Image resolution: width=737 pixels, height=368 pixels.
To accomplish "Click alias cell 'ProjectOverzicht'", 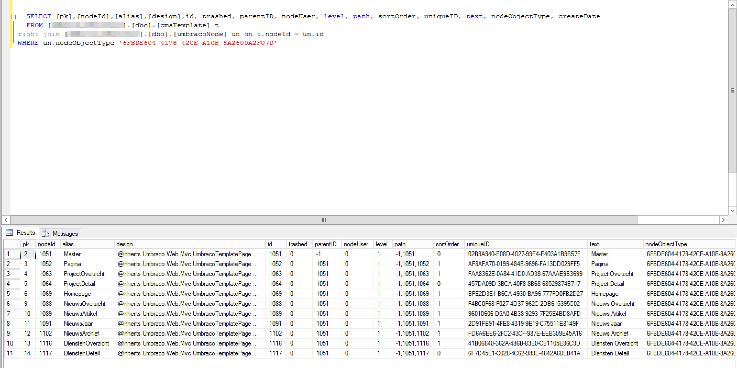I will point(87,274).
